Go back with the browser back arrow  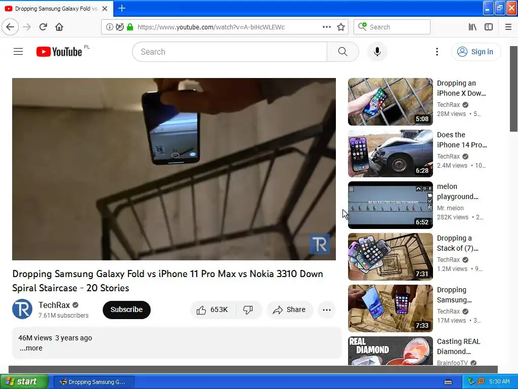coord(10,27)
